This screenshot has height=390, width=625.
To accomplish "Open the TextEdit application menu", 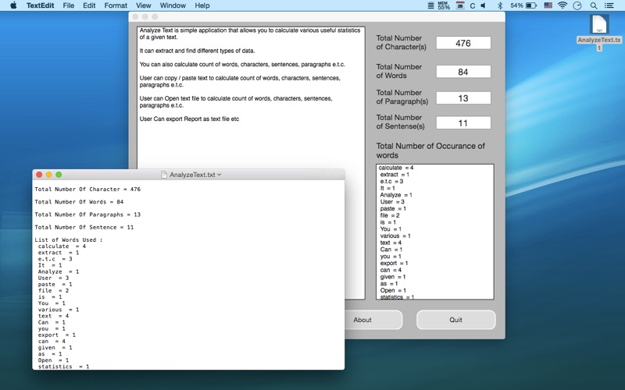I will click(x=40, y=5).
